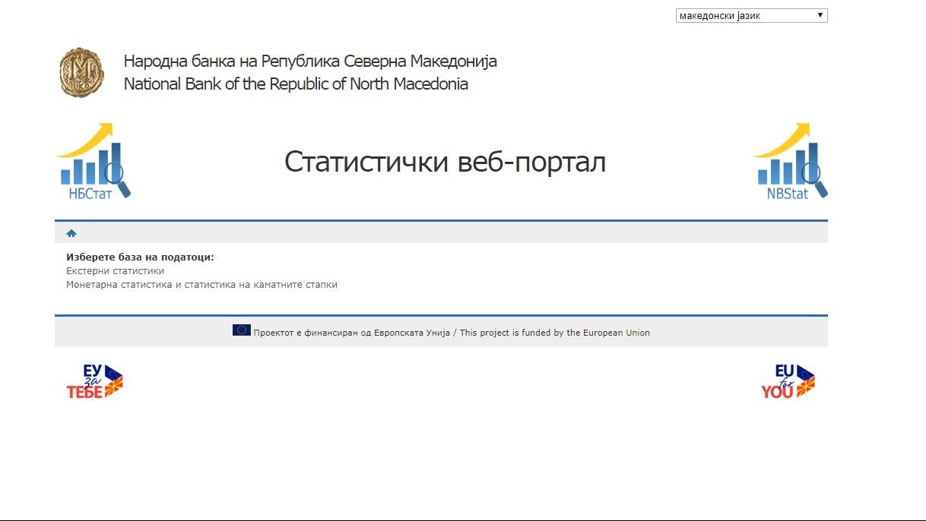Click the НБСтат chart logo
The image size is (926, 521).
[x=92, y=162]
